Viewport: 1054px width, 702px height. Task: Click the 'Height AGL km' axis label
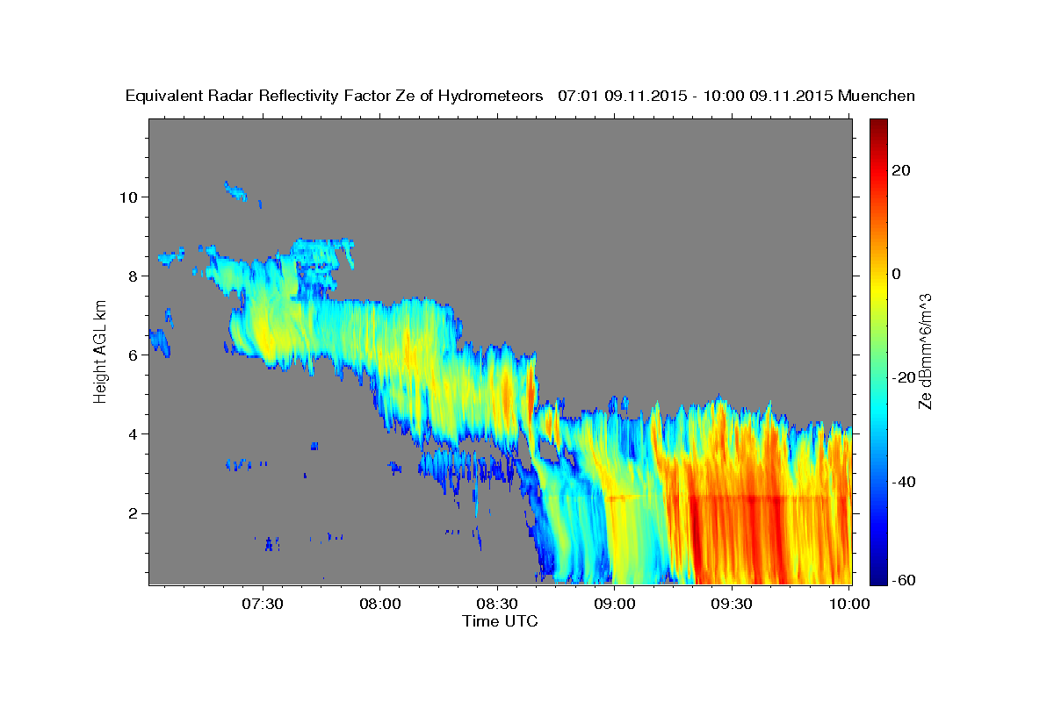[101, 351]
